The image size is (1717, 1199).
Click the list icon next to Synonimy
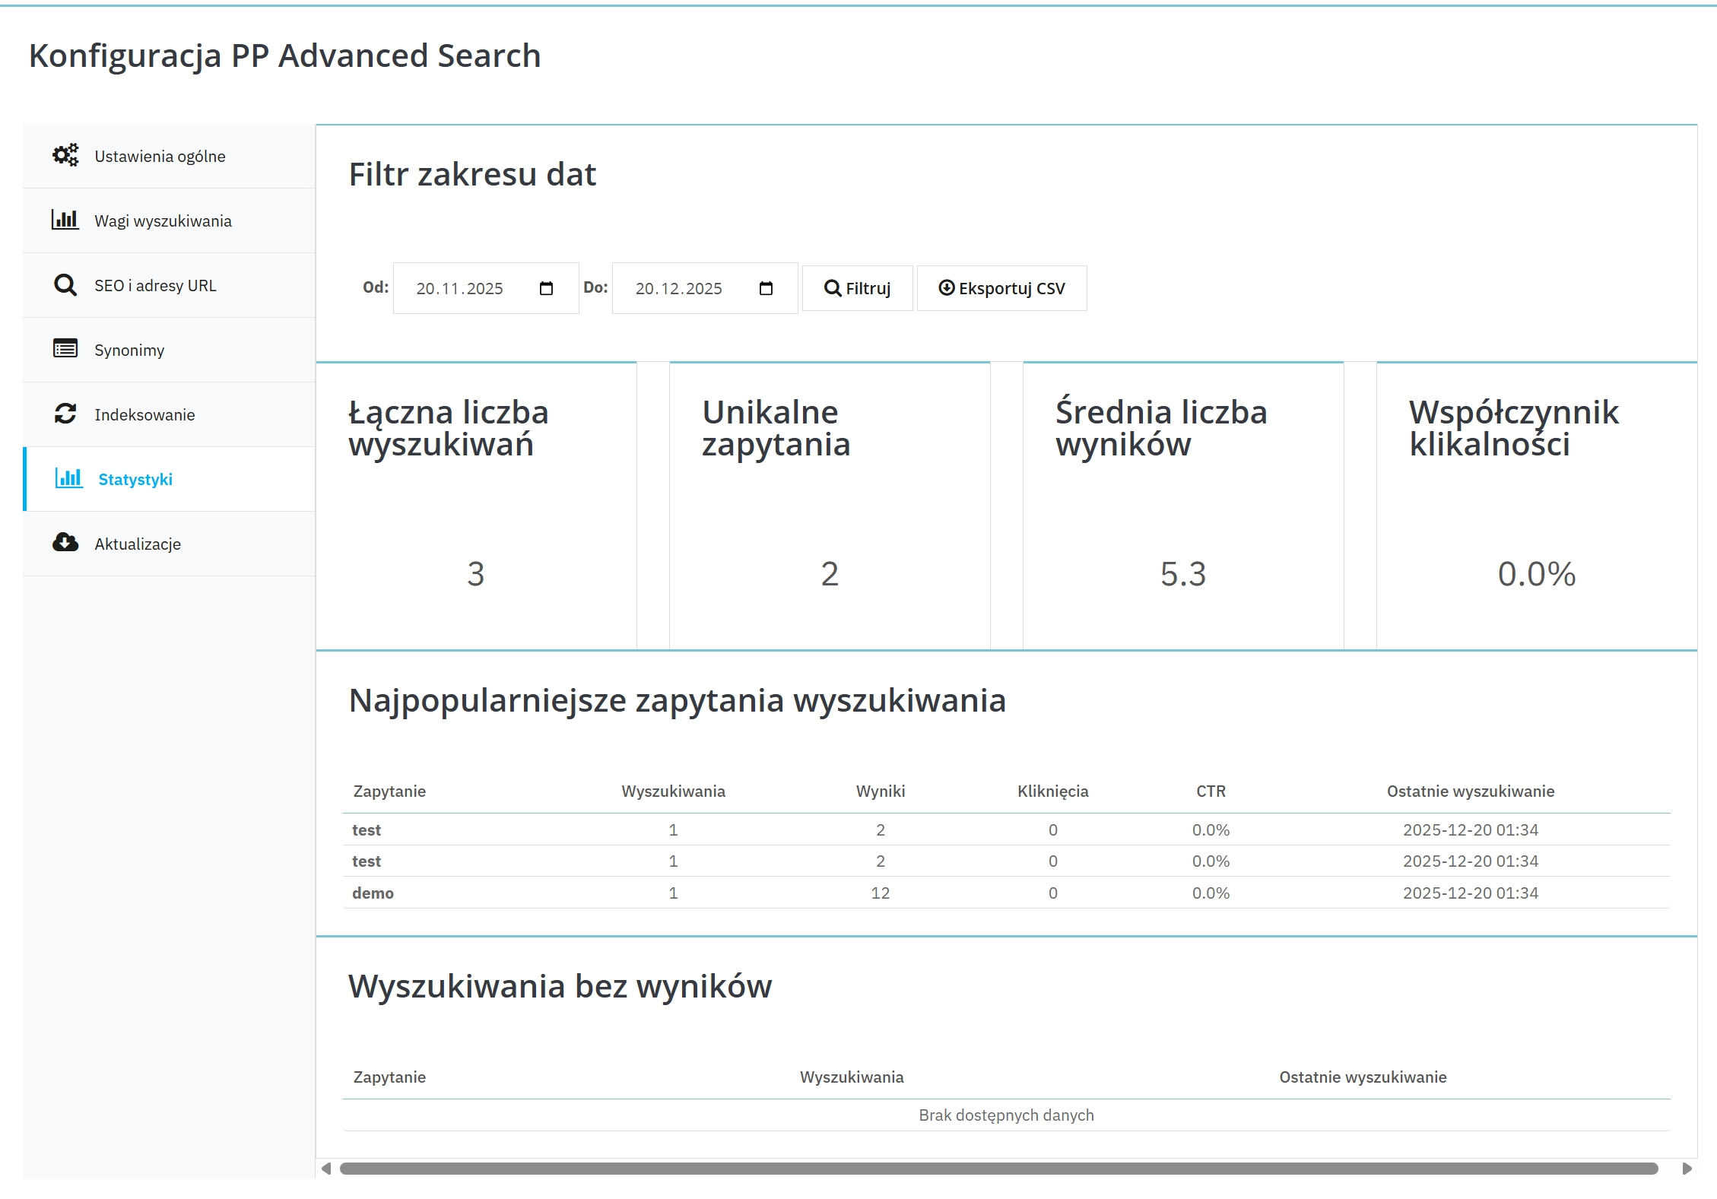point(65,349)
